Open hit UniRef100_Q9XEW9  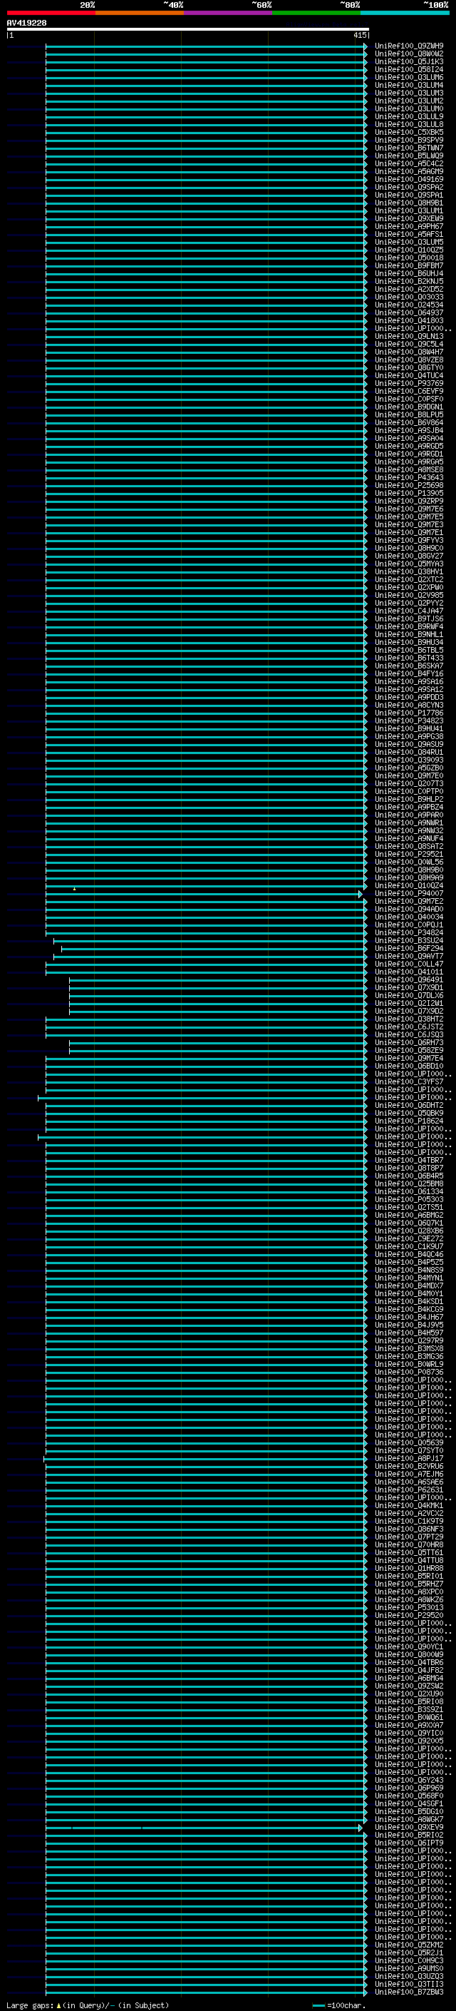[409, 218]
